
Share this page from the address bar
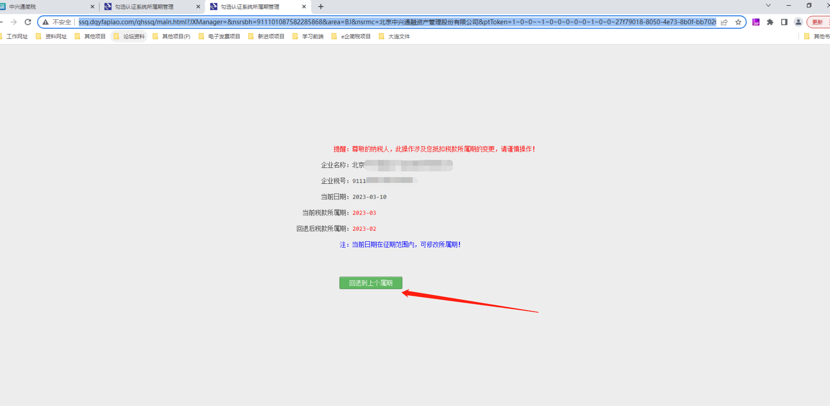coord(724,22)
